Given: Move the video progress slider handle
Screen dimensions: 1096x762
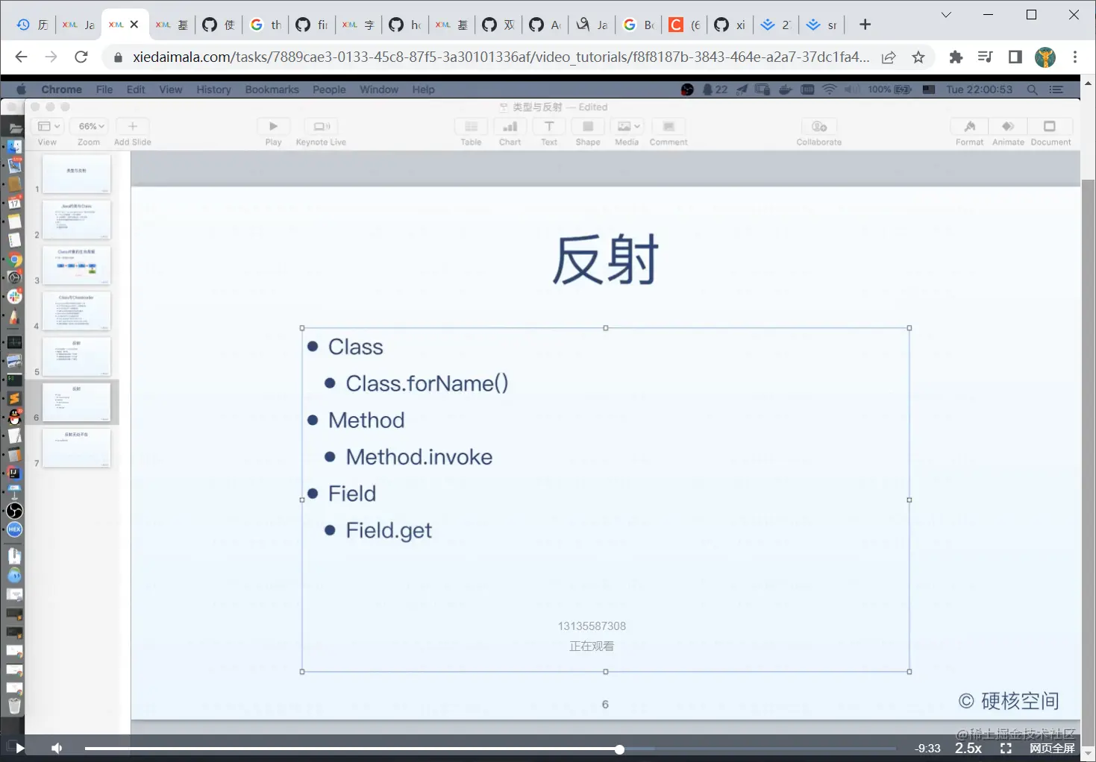Looking at the screenshot, I should click(619, 749).
